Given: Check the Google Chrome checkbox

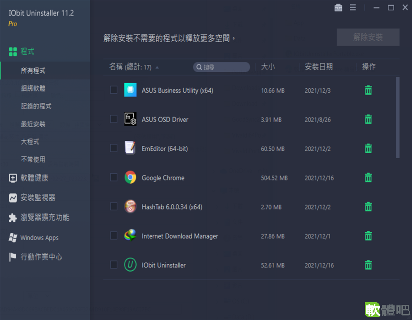Looking at the screenshot, I should tap(114, 177).
